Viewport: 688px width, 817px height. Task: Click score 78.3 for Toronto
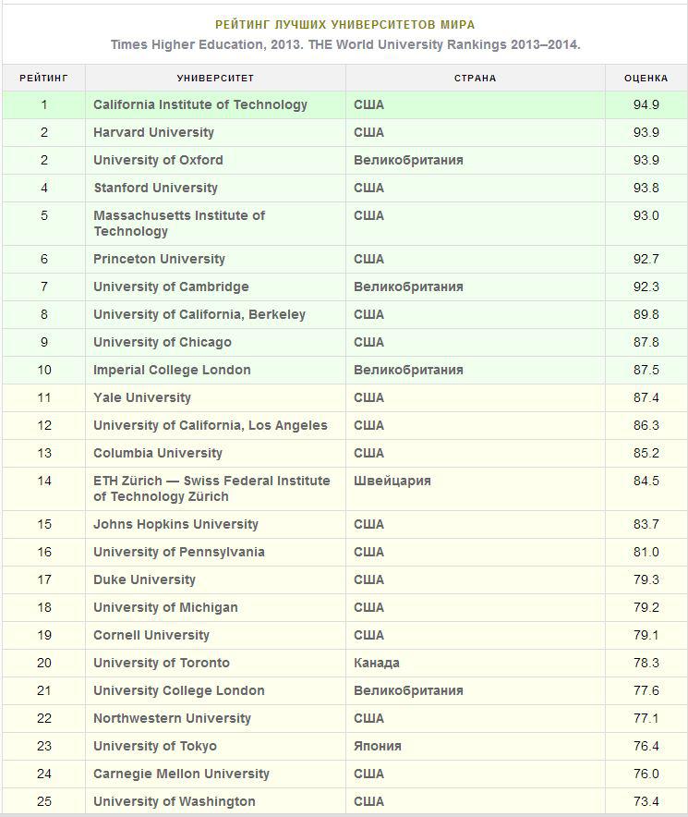(x=646, y=663)
